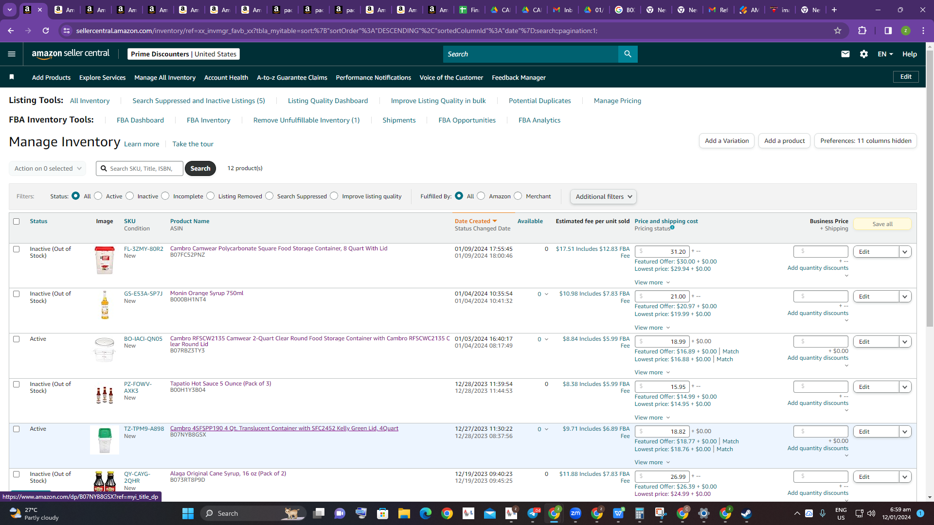This screenshot has width=934, height=525.
Task: Check the box for Monin Orange Syrup row
Action: coord(16,294)
